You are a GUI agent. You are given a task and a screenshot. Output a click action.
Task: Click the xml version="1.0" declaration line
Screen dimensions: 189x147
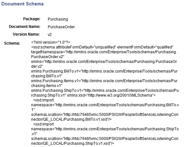point(51,42)
